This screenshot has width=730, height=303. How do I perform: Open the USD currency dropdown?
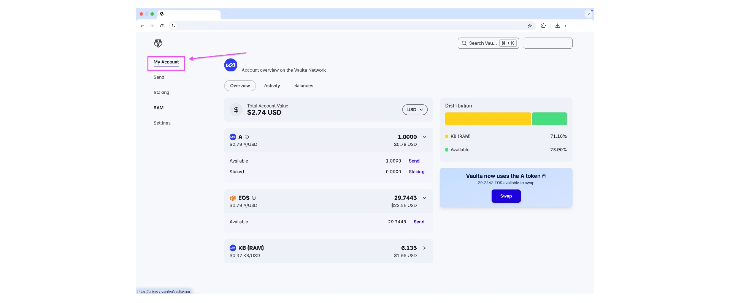tap(415, 110)
